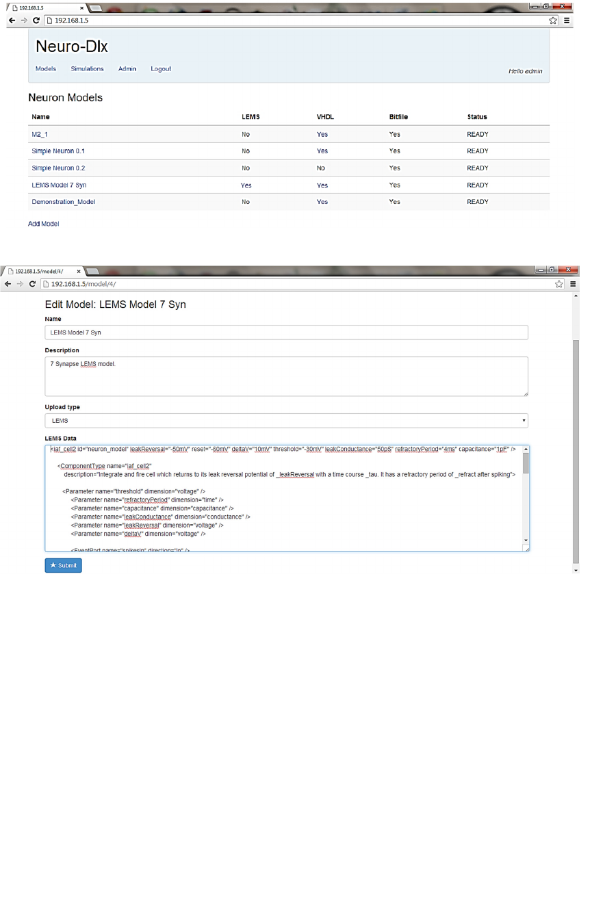Click the reload icon in the top browser
592x897 pixels.
[36, 21]
